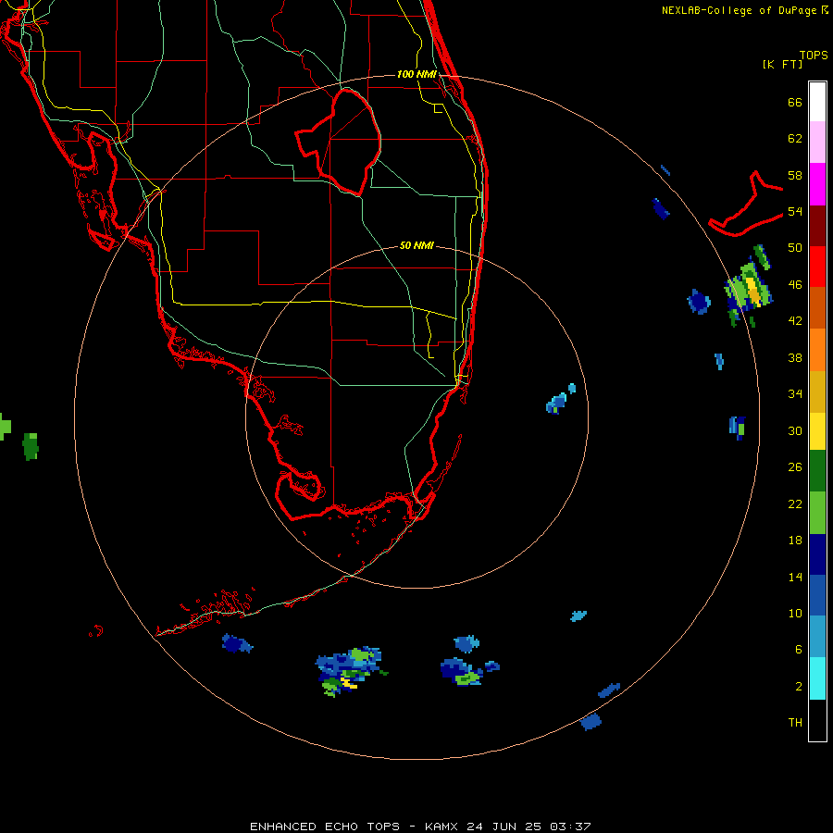The width and height of the screenshot is (833, 833).
Task: Click the legend value 42
Action: pyautogui.click(x=795, y=320)
